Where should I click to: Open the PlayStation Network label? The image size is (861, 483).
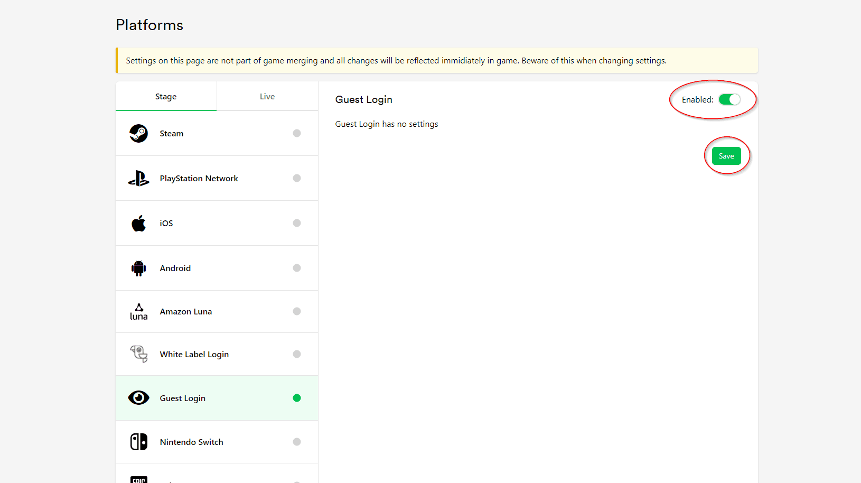[x=199, y=179]
